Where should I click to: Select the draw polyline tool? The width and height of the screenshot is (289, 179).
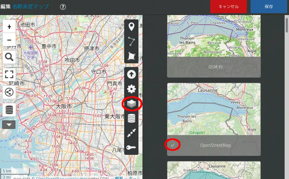pos(131,41)
